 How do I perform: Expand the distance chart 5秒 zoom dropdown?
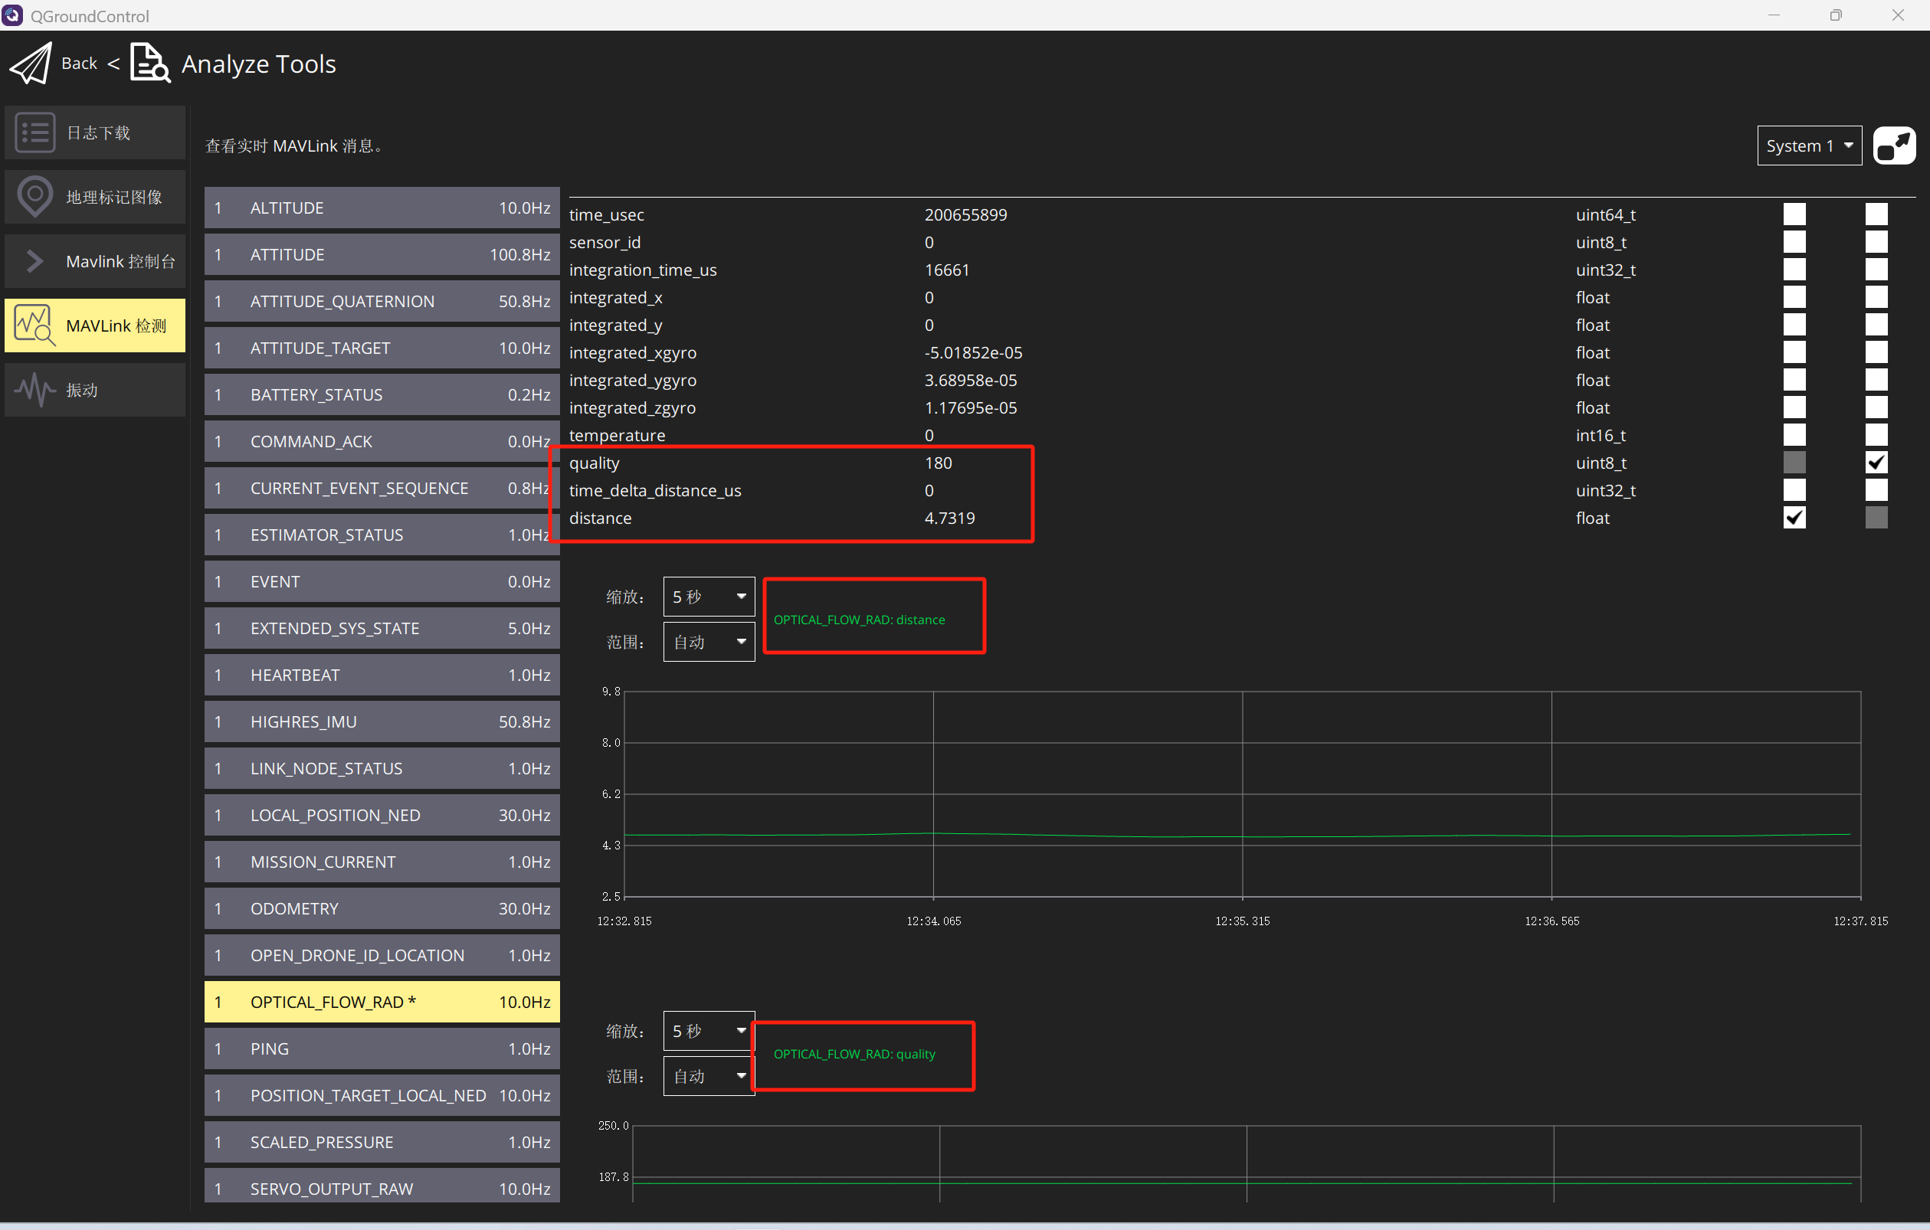(x=708, y=596)
